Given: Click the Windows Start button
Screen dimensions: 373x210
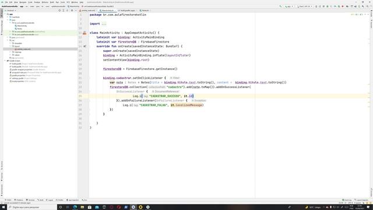Looking at the screenshot, I should [3, 207].
